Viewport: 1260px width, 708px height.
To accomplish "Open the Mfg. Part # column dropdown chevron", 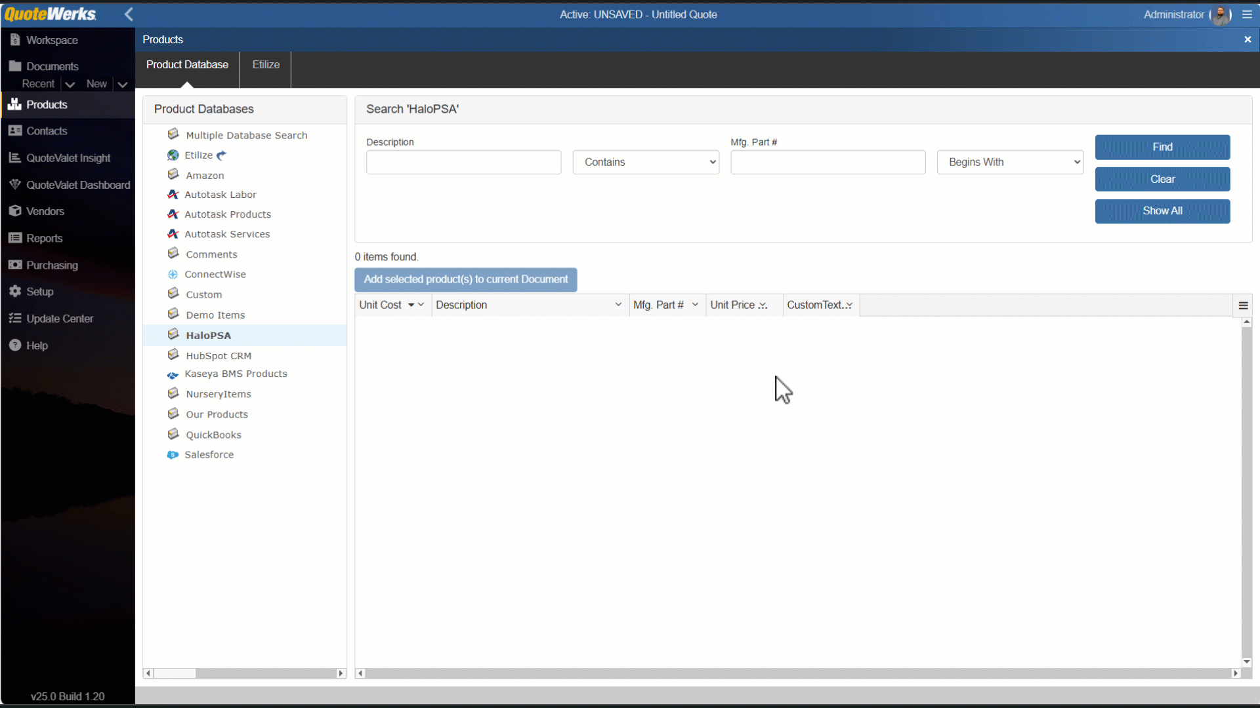I will pyautogui.click(x=695, y=305).
